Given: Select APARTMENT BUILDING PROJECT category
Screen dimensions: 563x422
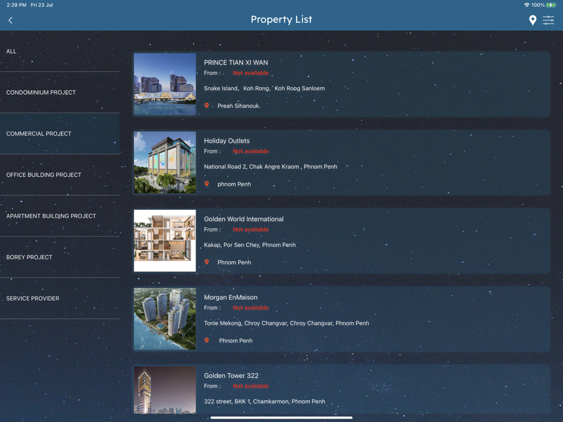Looking at the screenshot, I should (x=60, y=216).
